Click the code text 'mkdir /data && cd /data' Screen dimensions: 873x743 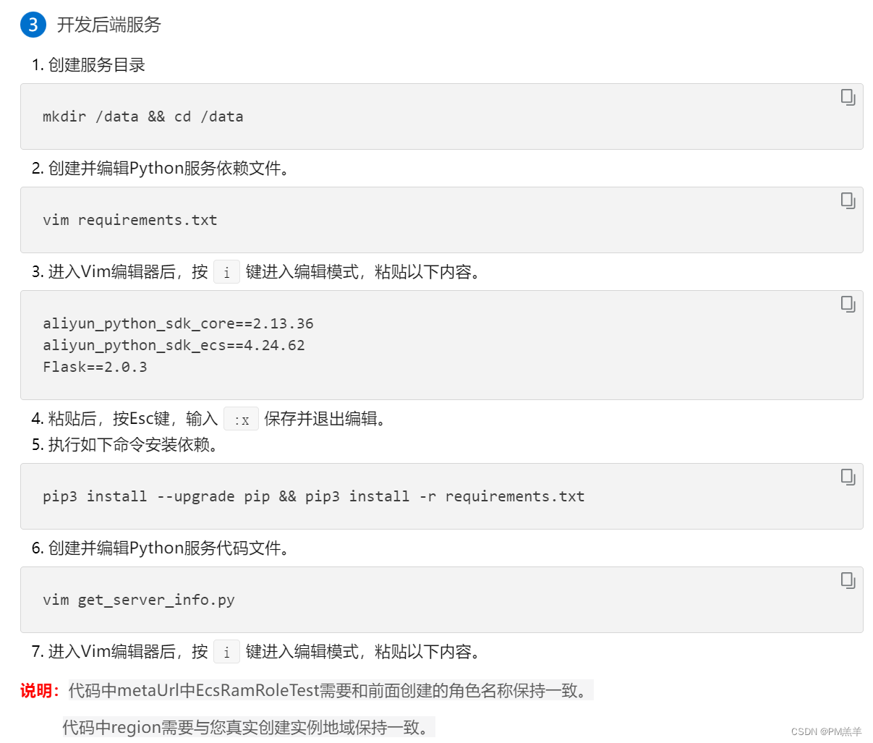point(143,116)
